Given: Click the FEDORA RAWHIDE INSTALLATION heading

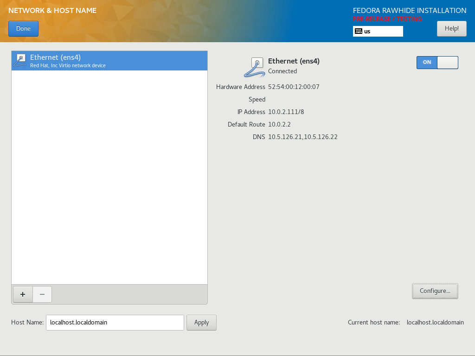Looking at the screenshot, I should (410, 11).
